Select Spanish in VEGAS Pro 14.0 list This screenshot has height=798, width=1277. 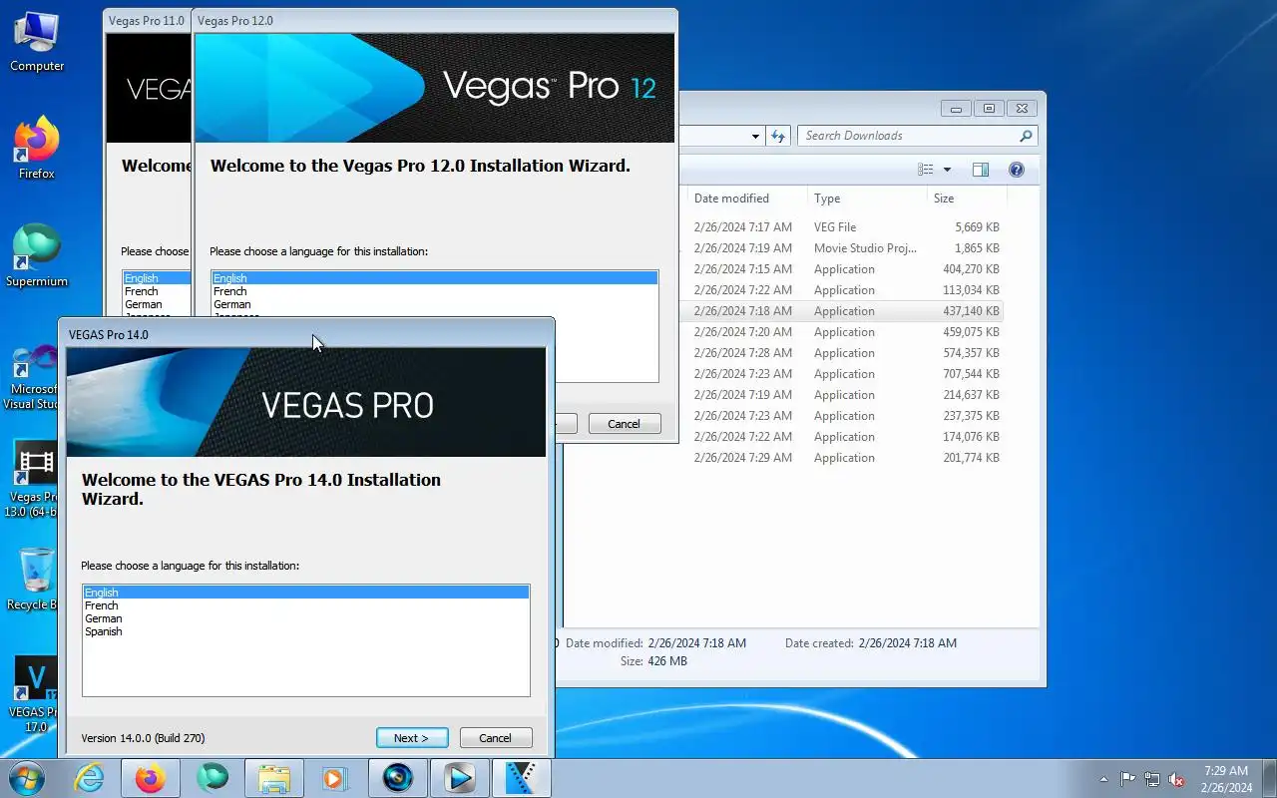pyautogui.click(x=305, y=631)
